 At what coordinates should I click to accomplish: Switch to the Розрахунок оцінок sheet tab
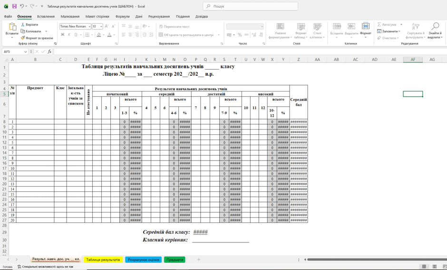[x=144, y=260]
